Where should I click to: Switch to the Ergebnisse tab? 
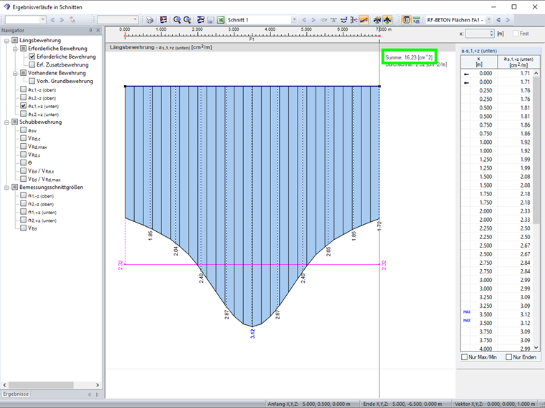pyautogui.click(x=16, y=394)
